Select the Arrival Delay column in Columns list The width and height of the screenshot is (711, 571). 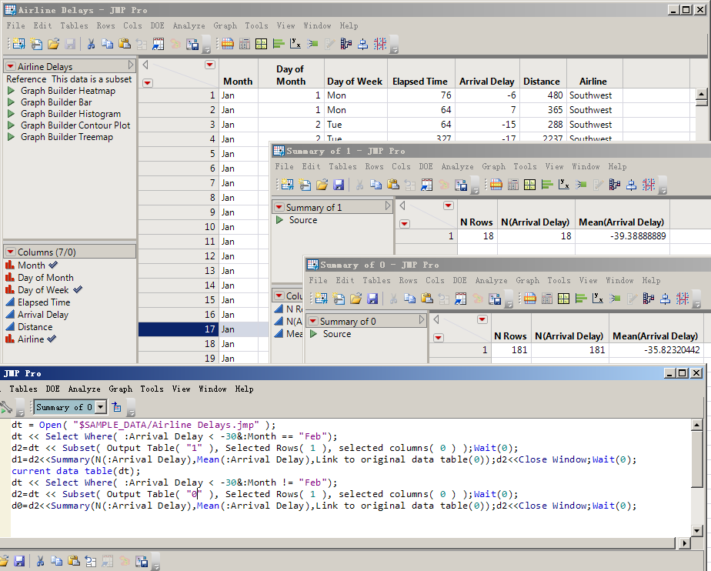tap(43, 315)
